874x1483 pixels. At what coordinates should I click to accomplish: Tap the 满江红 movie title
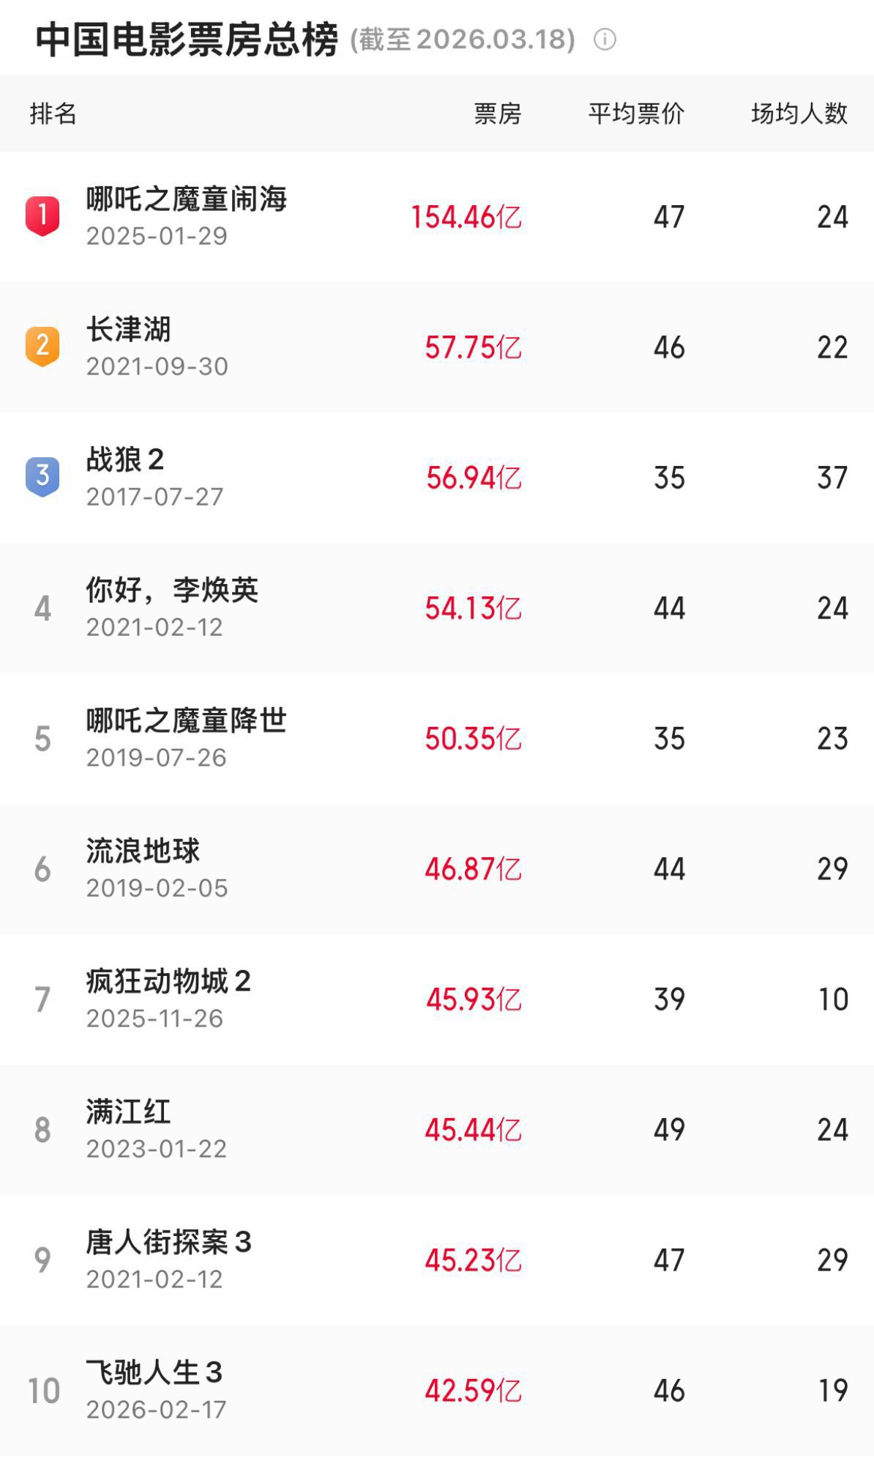pos(129,1112)
